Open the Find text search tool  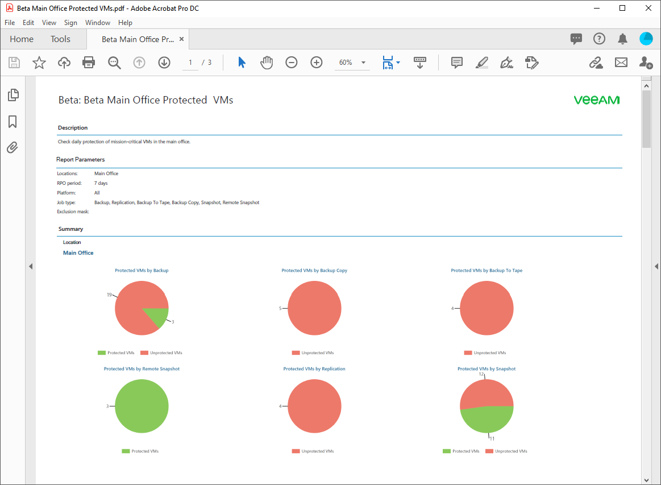click(x=114, y=63)
